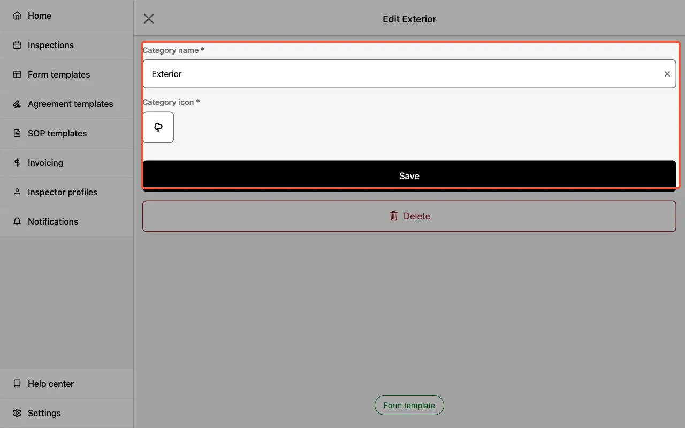Select the Inspections calendar icon
The height and width of the screenshot is (428, 685).
point(17,45)
